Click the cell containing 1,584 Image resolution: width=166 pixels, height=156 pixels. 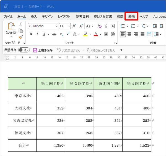(108, 145)
